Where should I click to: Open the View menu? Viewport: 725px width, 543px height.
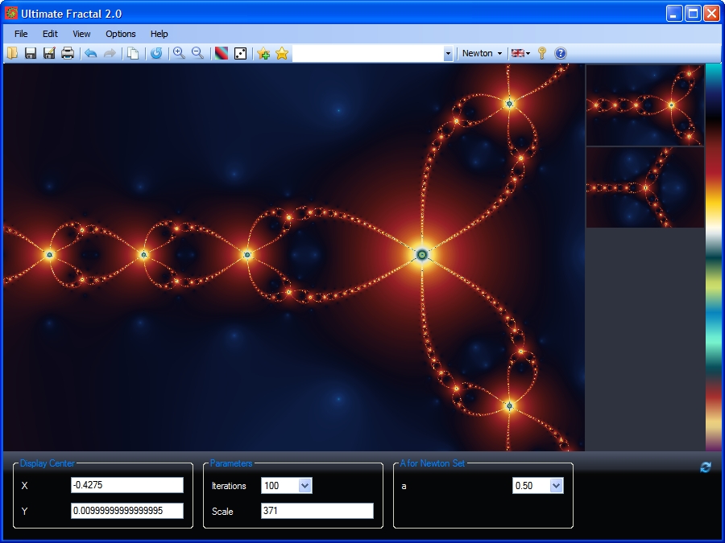pos(81,34)
